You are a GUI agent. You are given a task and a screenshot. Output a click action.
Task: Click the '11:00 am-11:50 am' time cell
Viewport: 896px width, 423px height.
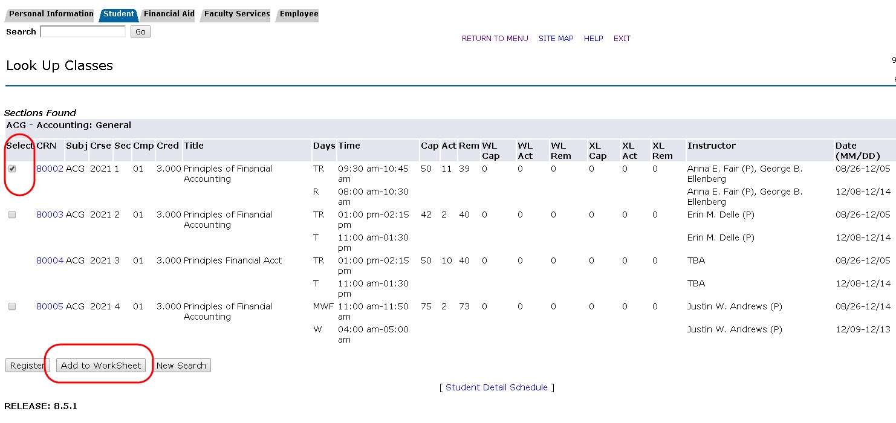pos(374,312)
